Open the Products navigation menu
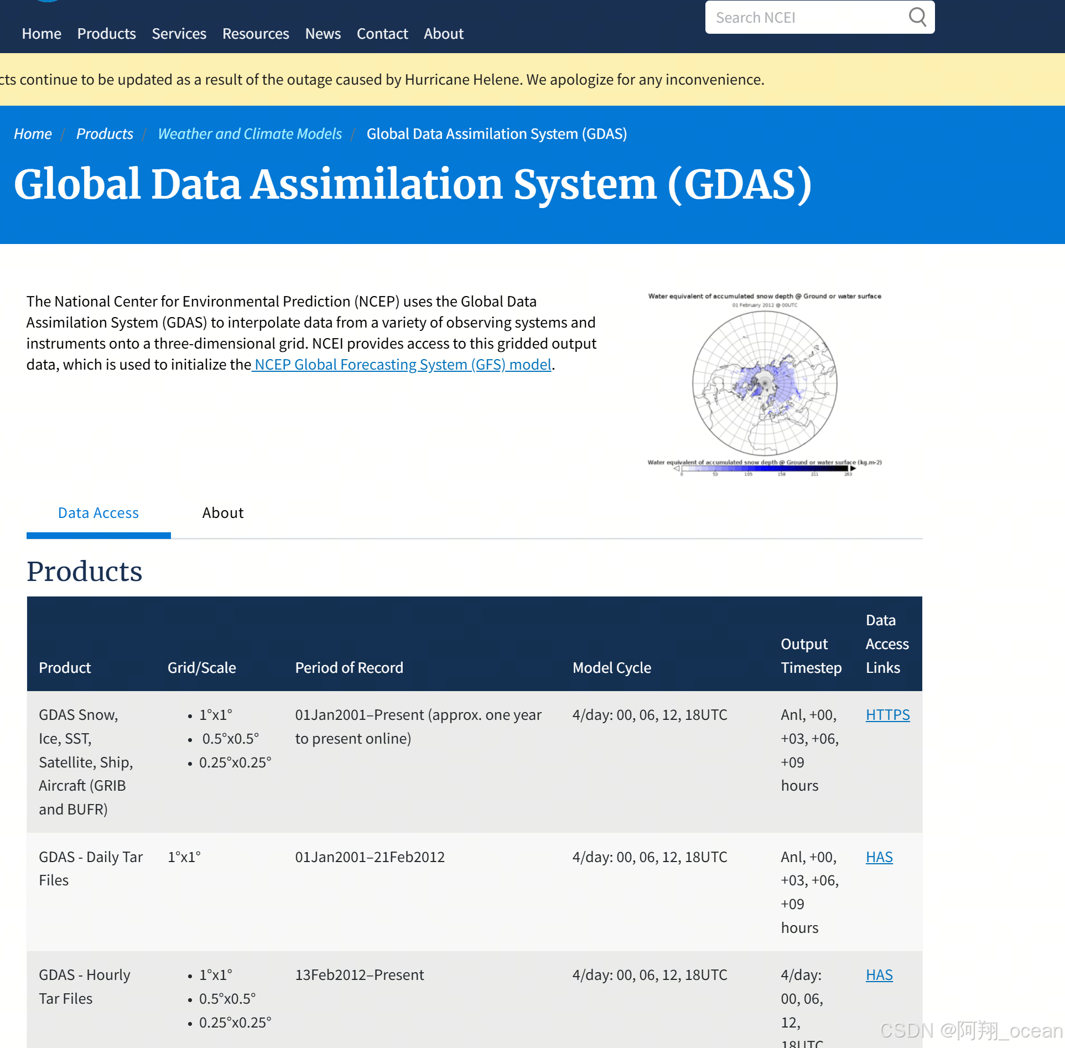1065x1048 pixels. tap(106, 34)
